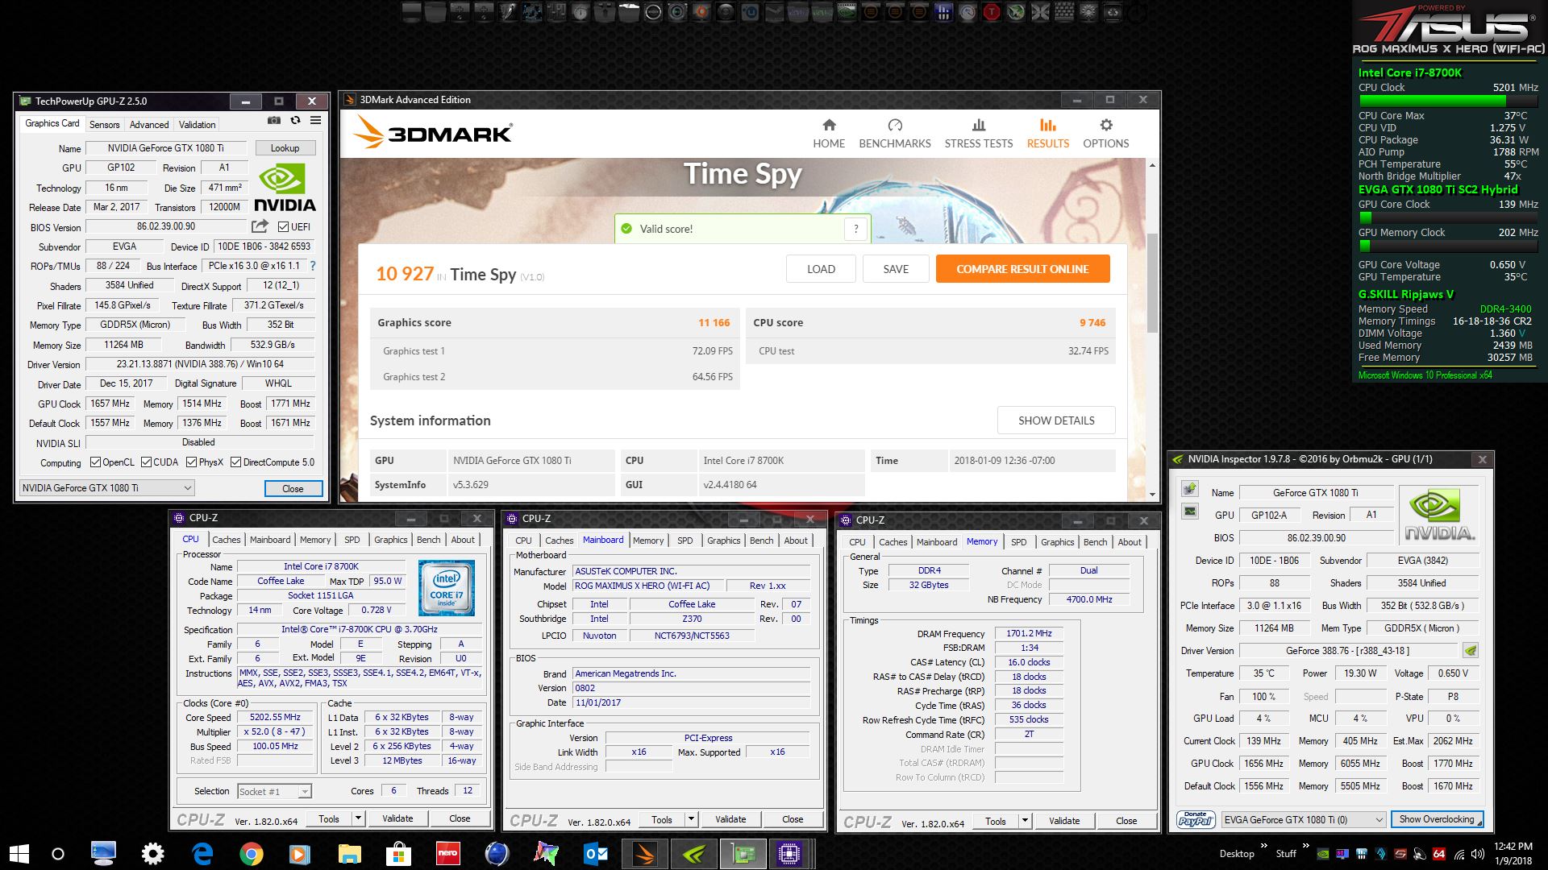Image resolution: width=1548 pixels, height=870 pixels.
Task: Click the GPU-Z refresh icon
Action: (x=295, y=121)
